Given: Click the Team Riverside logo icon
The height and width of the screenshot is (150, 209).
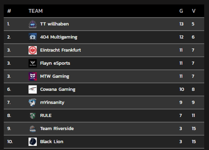Looking at the screenshot, I should coord(33,129).
